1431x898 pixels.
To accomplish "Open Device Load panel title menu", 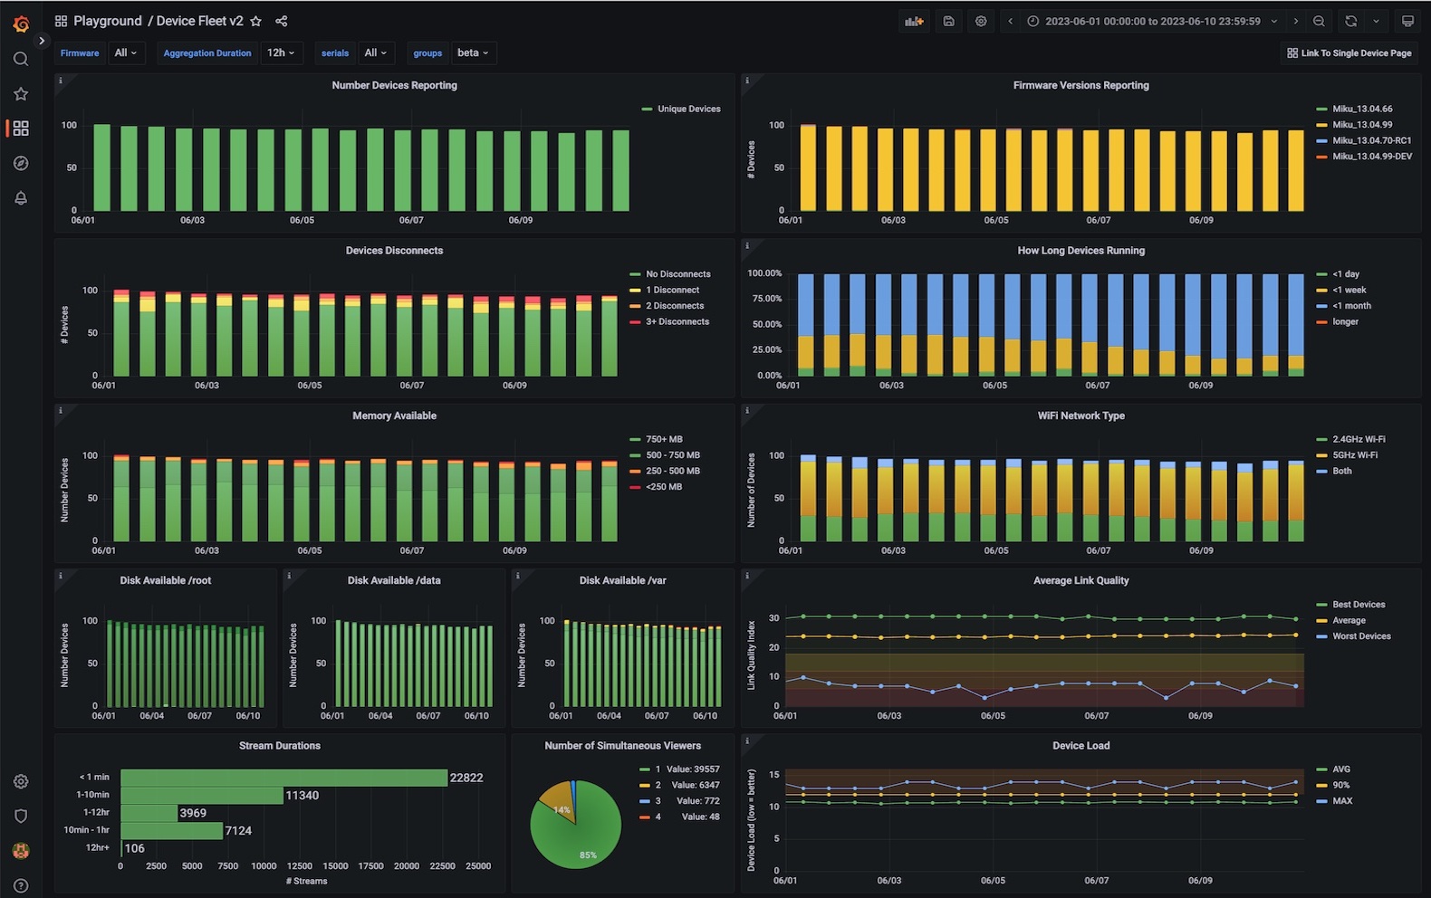I will click(x=1081, y=745).
